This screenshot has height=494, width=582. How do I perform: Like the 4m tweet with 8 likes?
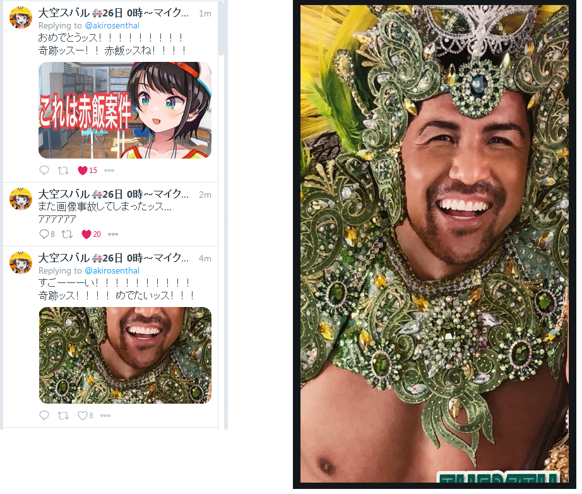(x=82, y=416)
